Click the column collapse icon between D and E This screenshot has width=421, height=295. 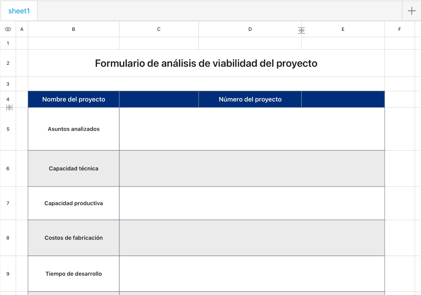pyautogui.click(x=302, y=30)
